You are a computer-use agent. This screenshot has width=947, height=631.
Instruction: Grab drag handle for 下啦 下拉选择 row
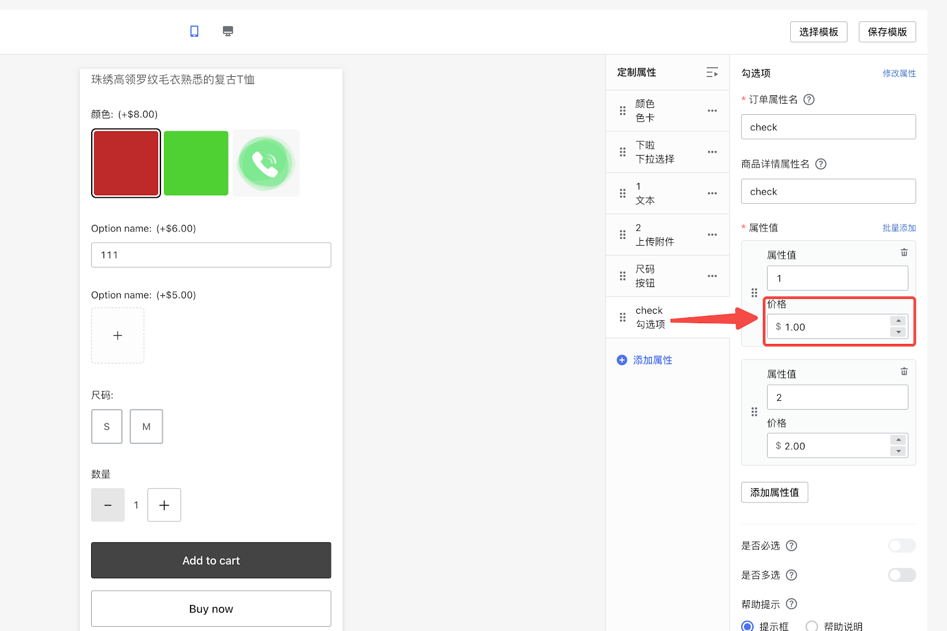coord(623,152)
